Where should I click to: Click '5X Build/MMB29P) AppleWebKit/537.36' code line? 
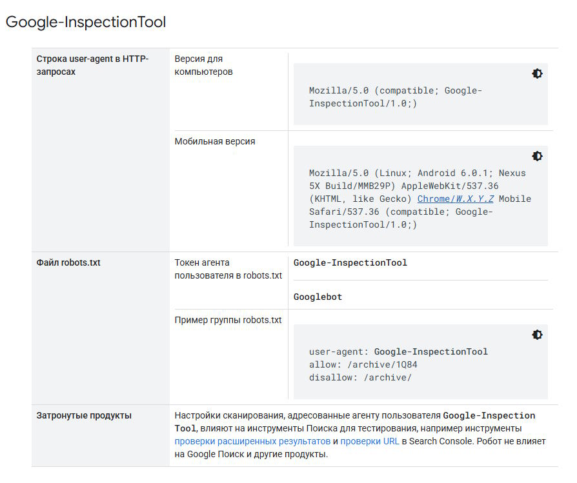[403, 186]
